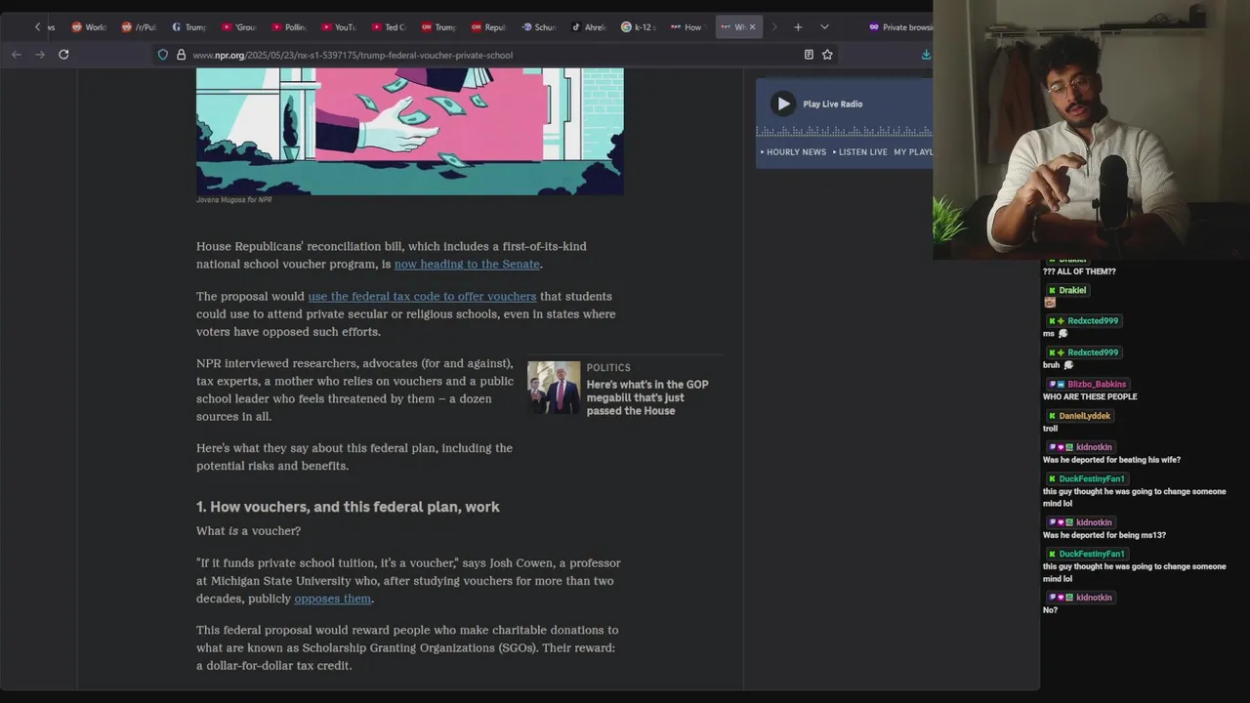Switch to the 'k-12 s' Google tab
Screen dimensions: 1250x703
[638, 27]
